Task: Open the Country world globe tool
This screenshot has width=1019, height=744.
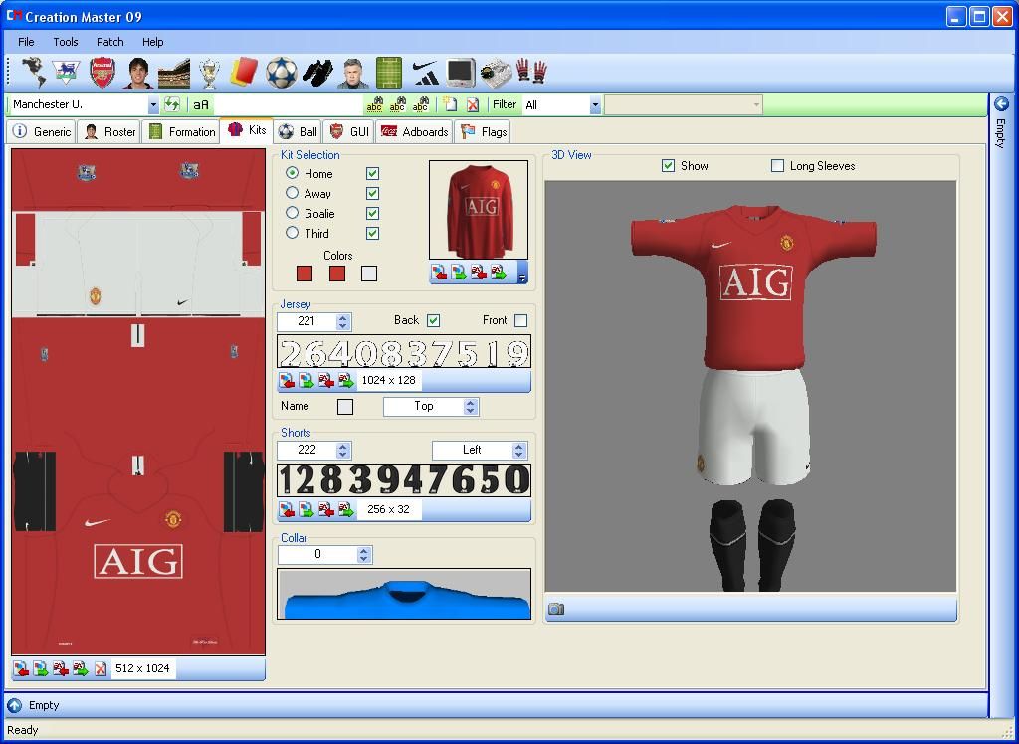Action: 34,73
